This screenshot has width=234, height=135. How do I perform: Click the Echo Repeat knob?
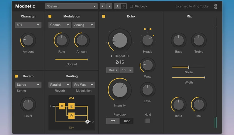click(120, 40)
